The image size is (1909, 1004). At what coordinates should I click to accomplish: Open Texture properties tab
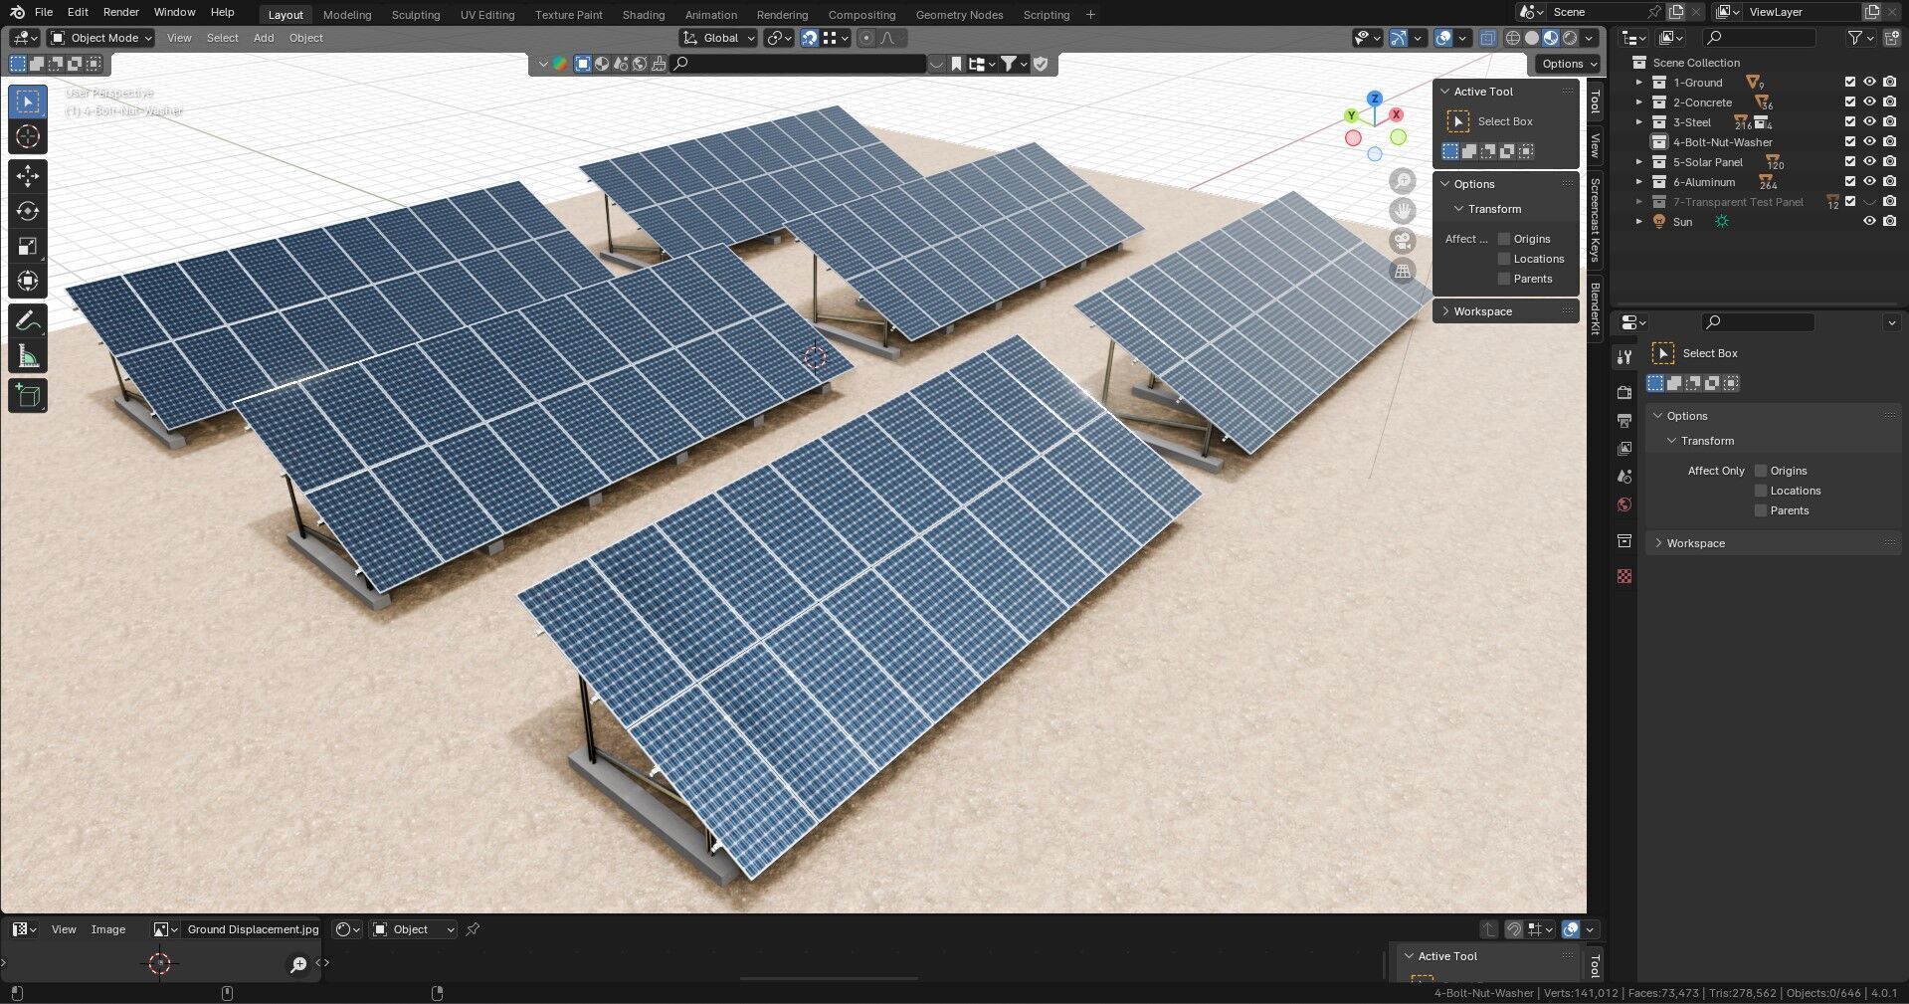1624,576
